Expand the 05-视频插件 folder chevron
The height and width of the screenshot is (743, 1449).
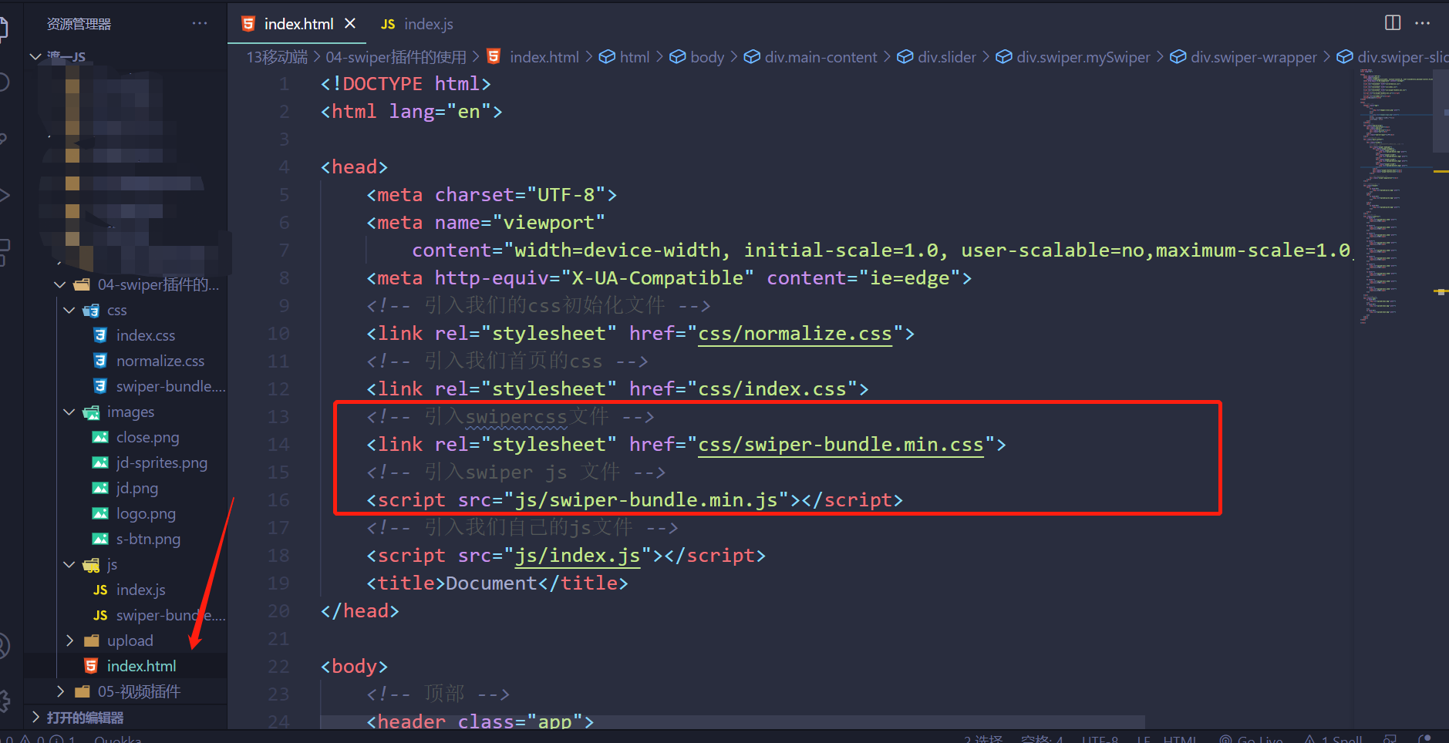coord(60,691)
